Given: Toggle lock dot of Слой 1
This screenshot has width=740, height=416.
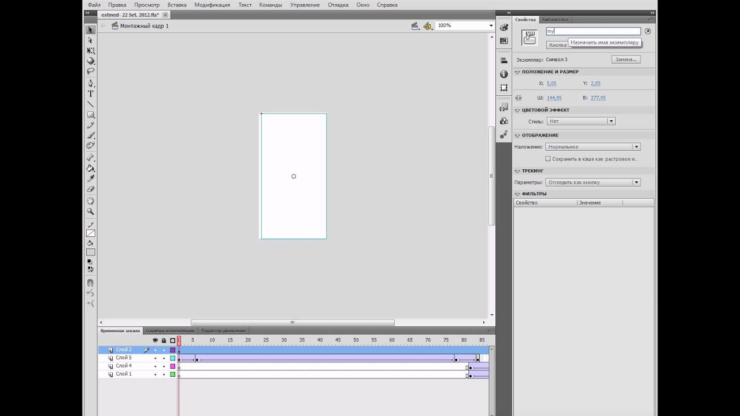Looking at the screenshot, I should tap(164, 374).
